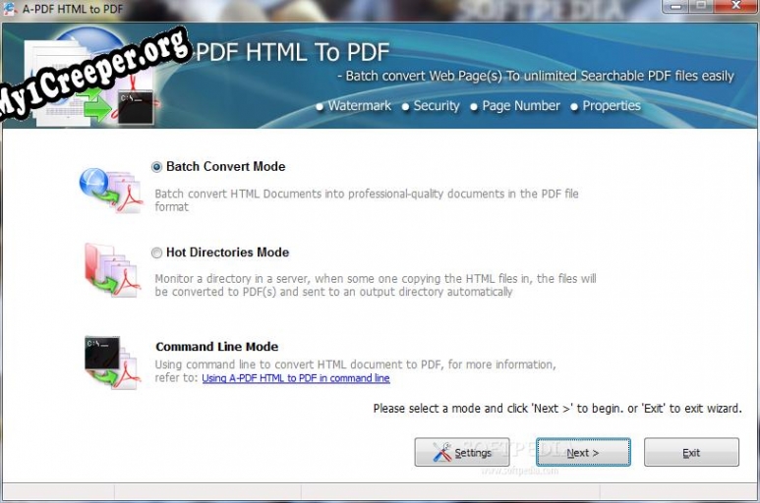Exit the wizard with the Exit button
This screenshot has width=760, height=503.
(691, 453)
